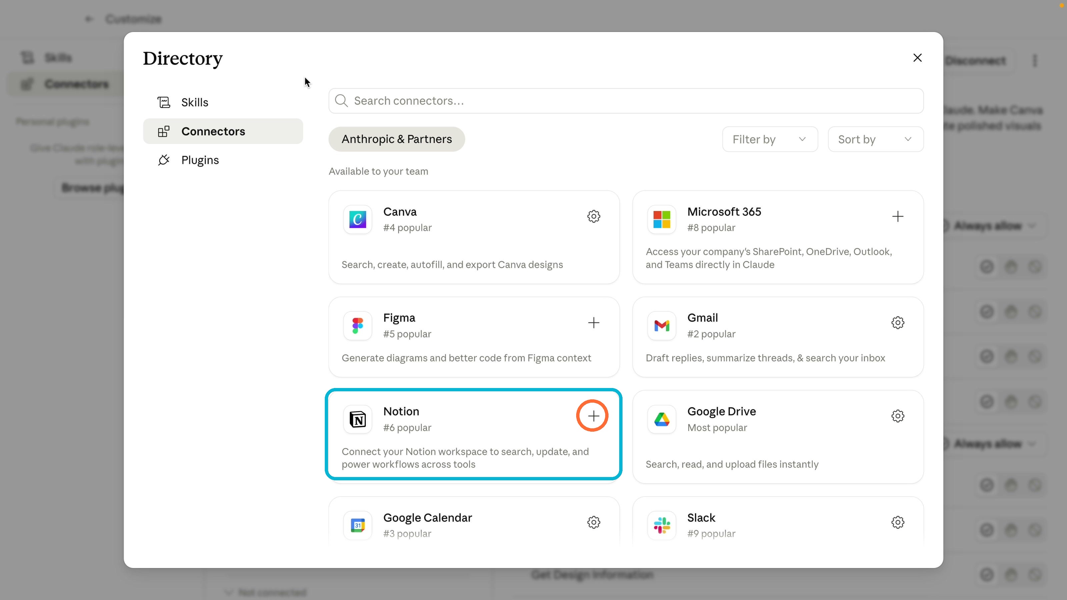Image resolution: width=1067 pixels, height=600 pixels.
Task: Open the Plugins section in Directory
Action: 223,160
